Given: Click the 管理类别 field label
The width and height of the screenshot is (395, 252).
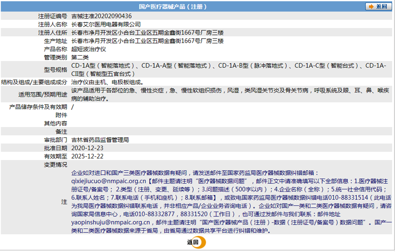Looking at the screenshot, I should click(55, 58).
